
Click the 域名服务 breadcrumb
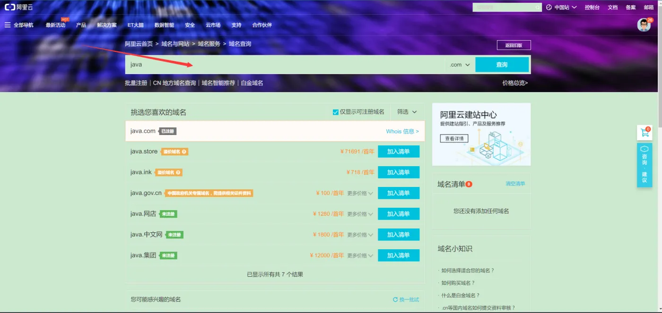209,44
